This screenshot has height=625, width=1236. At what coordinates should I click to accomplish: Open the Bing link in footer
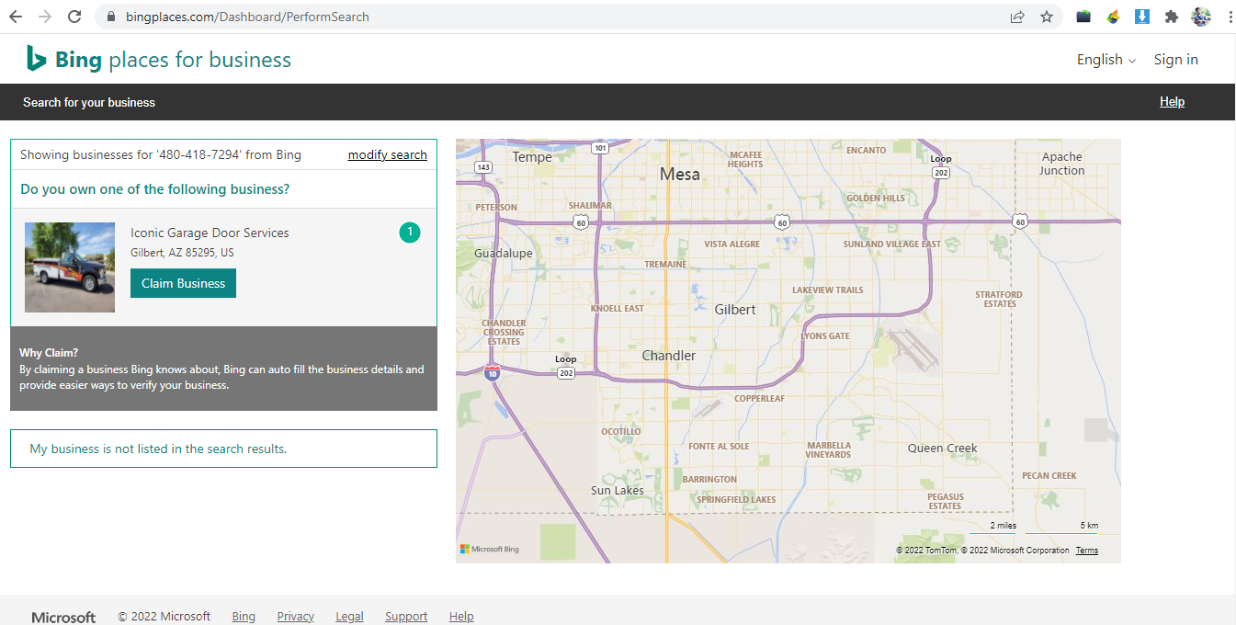click(x=244, y=617)
